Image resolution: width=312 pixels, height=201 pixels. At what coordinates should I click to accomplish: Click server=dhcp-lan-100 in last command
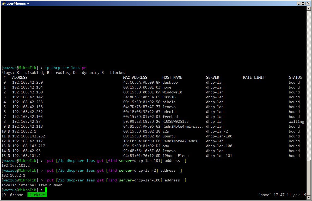point(140,180)
